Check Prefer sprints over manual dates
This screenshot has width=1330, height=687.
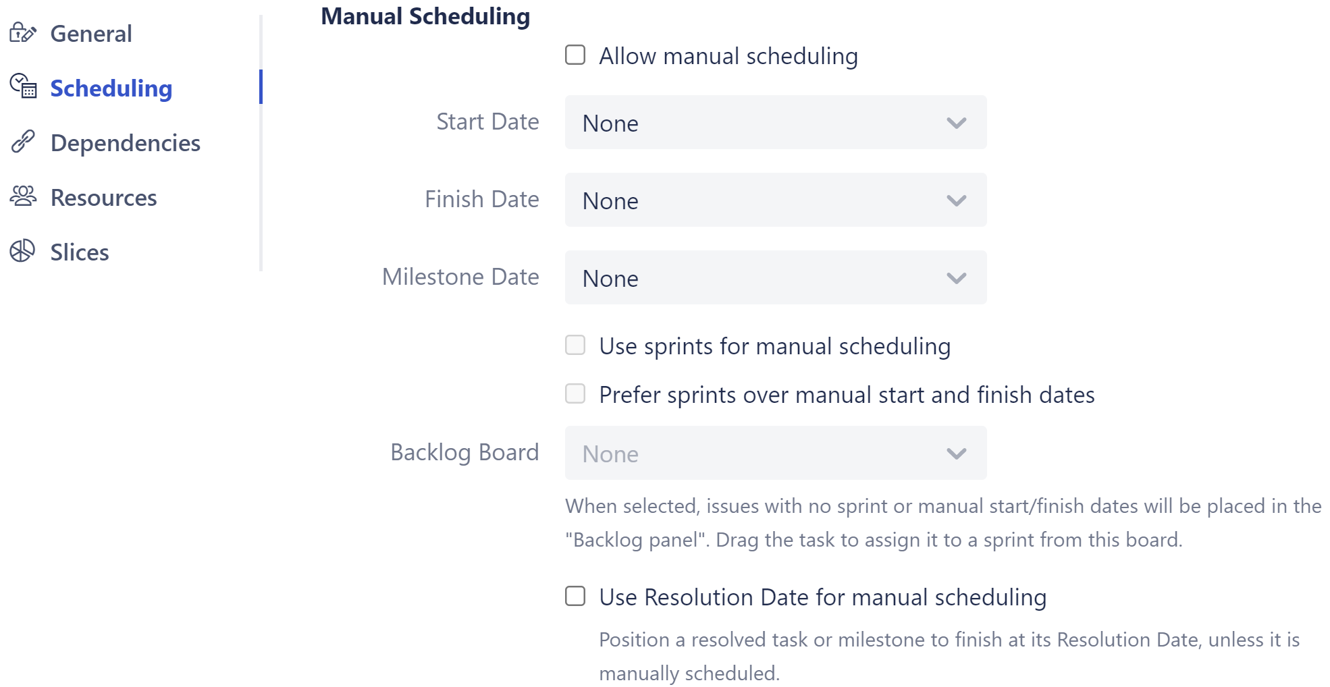click(x=575, y=394)
